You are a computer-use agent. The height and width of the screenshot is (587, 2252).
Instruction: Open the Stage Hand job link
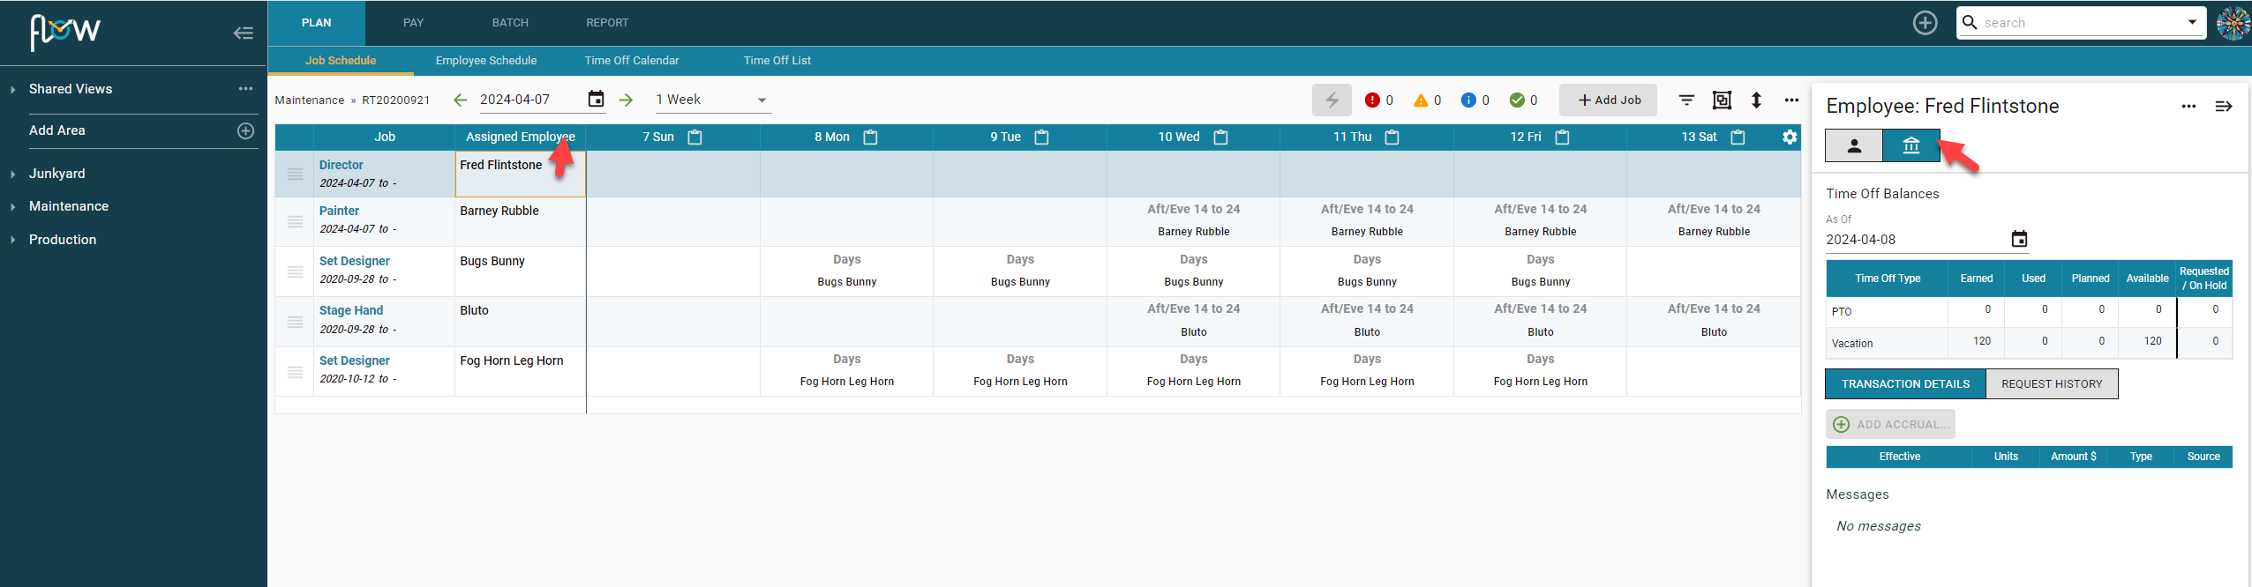(x=351, y=311)
